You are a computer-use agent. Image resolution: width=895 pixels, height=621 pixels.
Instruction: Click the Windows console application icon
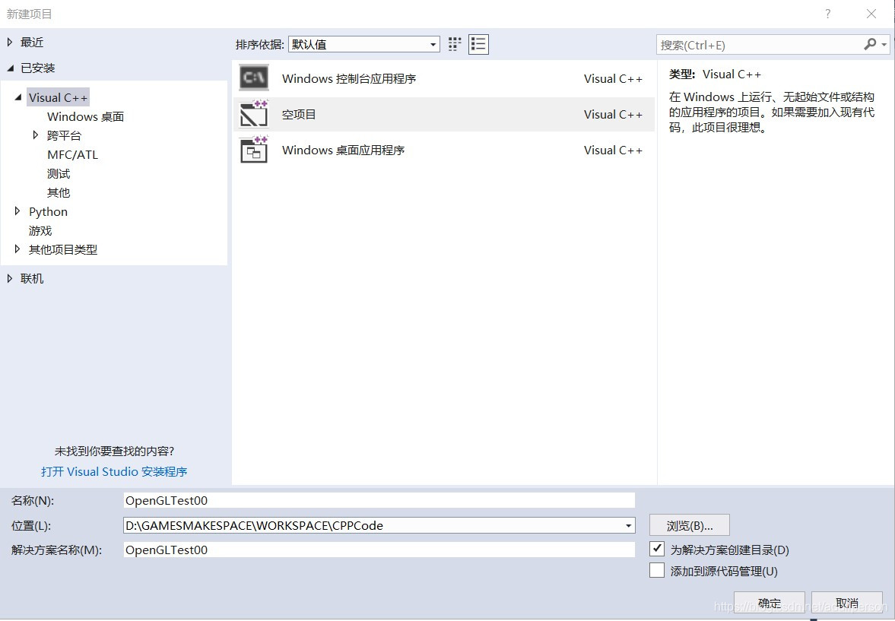click(x=254, y=78)
